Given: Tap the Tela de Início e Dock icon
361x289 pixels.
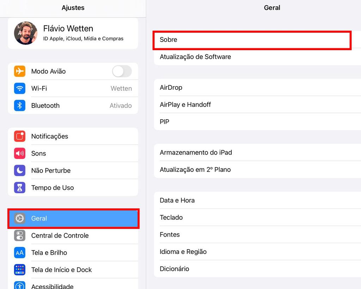Looking at the screenshot, I should pos(20,270).
